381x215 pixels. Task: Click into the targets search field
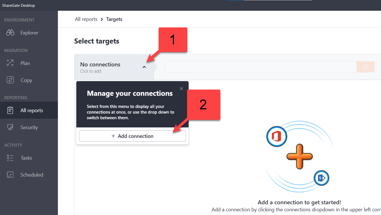261,67
